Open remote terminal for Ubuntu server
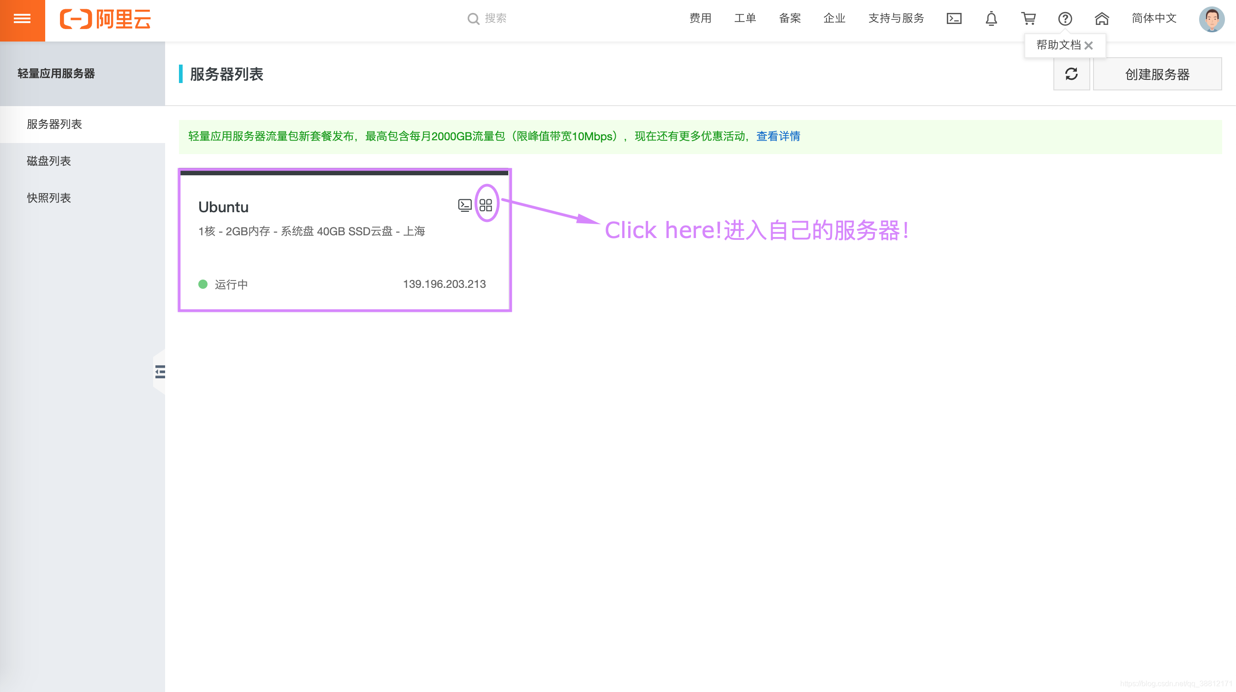1236x692 pixels. [464, 205]
